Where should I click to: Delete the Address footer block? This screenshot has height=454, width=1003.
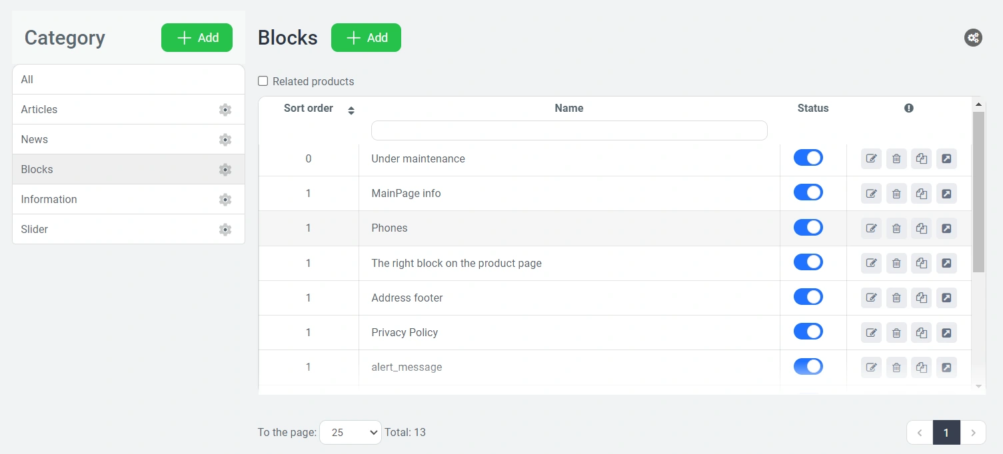(x=896, y=298)
